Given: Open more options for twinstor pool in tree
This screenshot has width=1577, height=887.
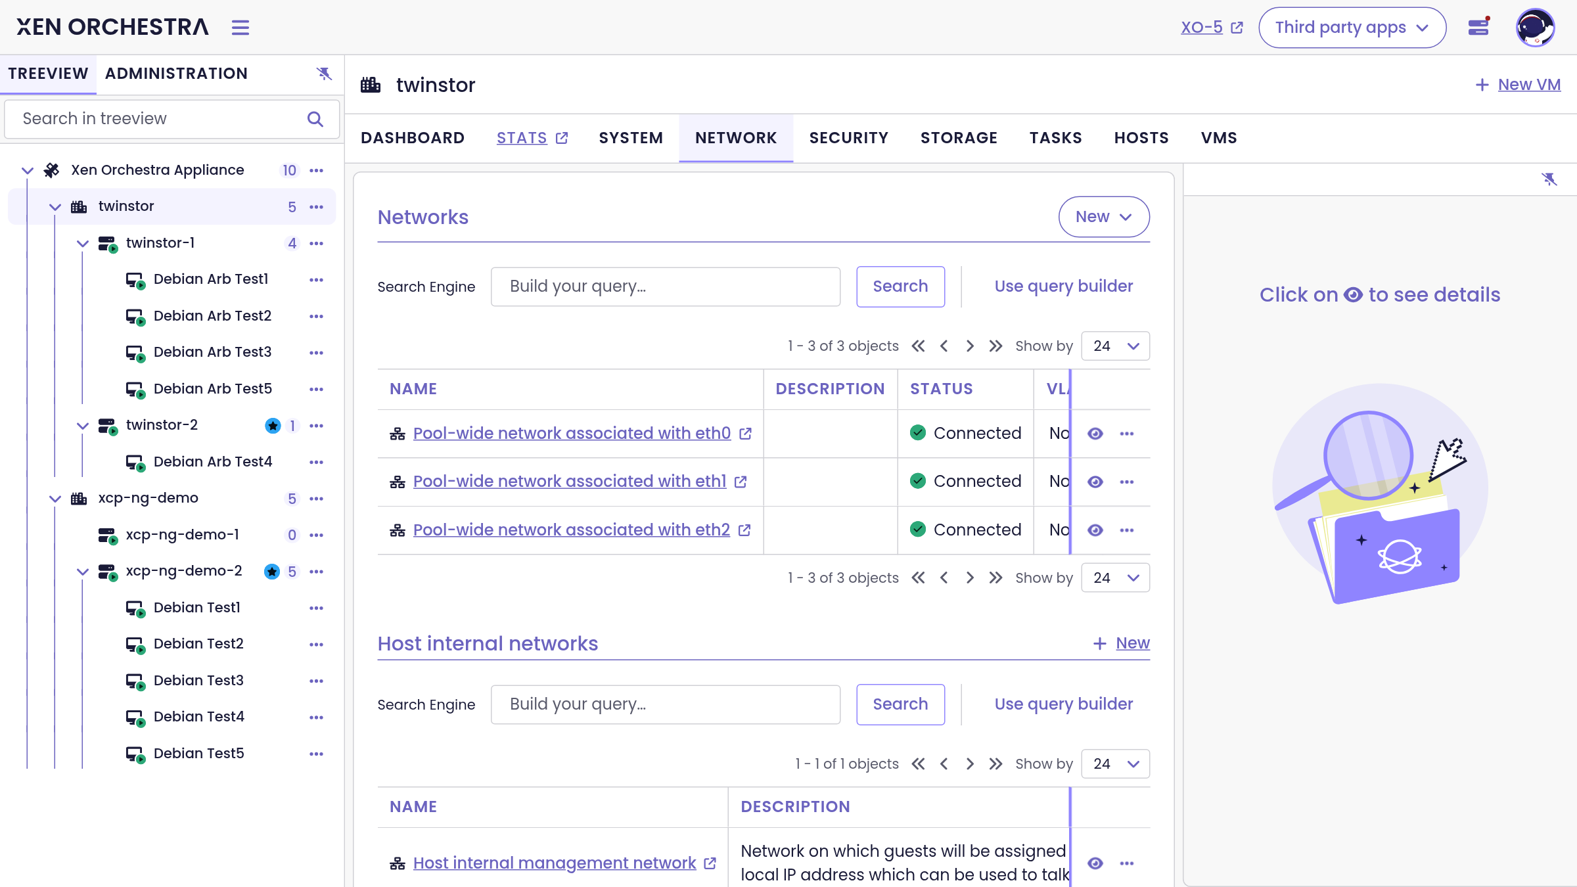Looking at the screenshot, I should point(317,207).
